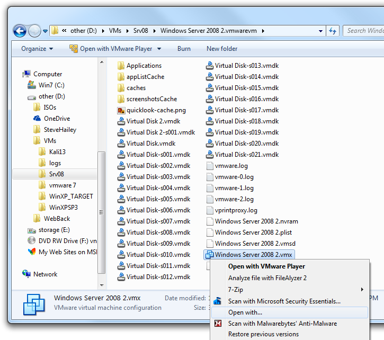Select the logs folder in tree
The image size is (384, 340).
[42, 163]
